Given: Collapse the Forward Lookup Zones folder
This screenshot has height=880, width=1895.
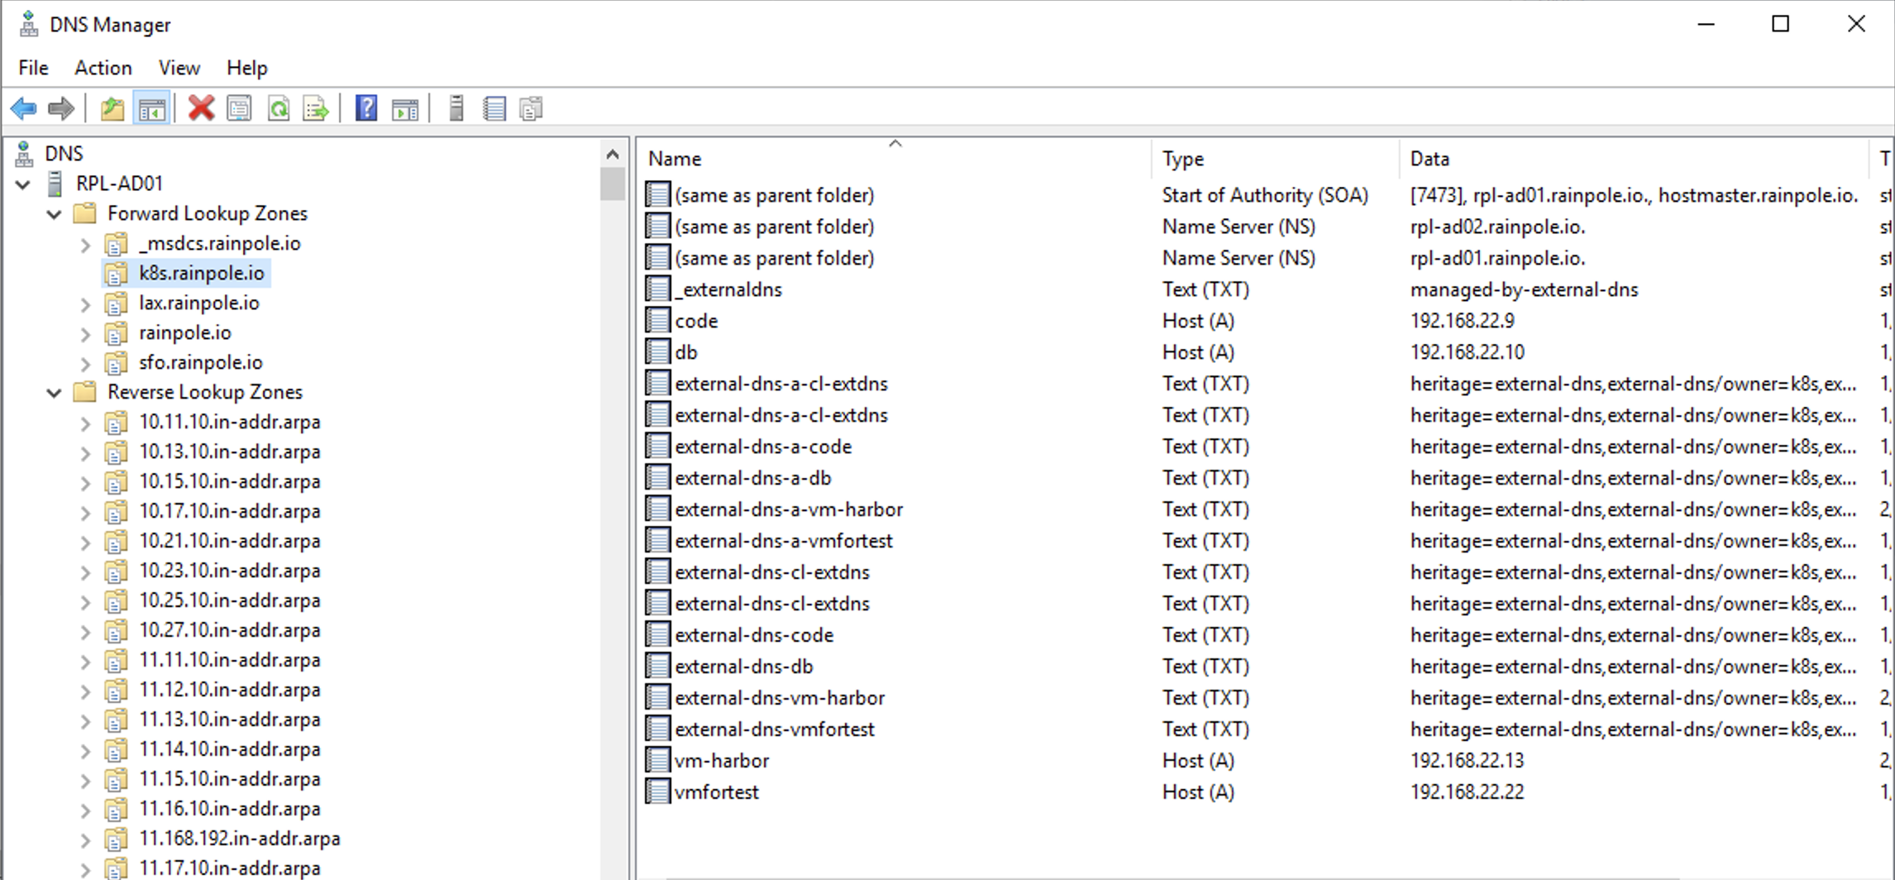Looking at the screenshot, I should [x=55, y=214].
